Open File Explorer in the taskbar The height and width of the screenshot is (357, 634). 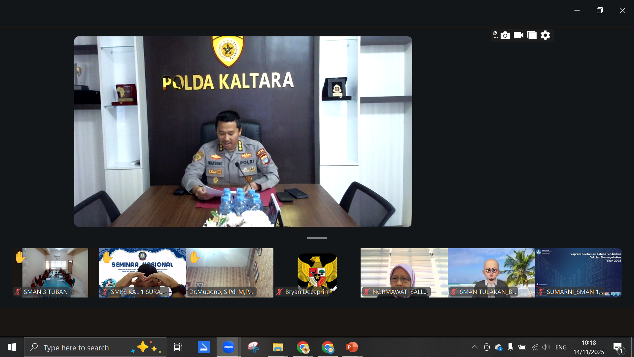(278, 347)
